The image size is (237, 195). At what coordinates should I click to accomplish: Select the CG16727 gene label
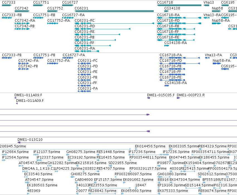click(70, 3)
